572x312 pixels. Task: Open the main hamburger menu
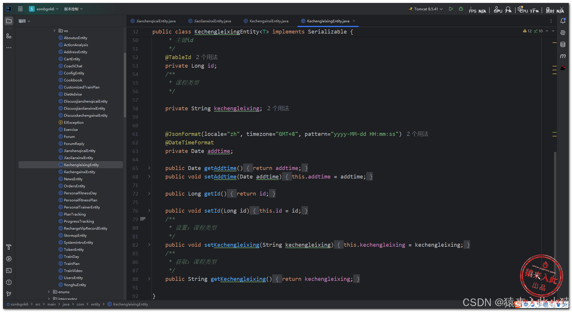coord(20,9)
